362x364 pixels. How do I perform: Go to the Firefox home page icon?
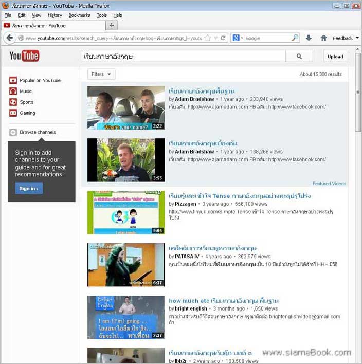[x=323, y=38]
